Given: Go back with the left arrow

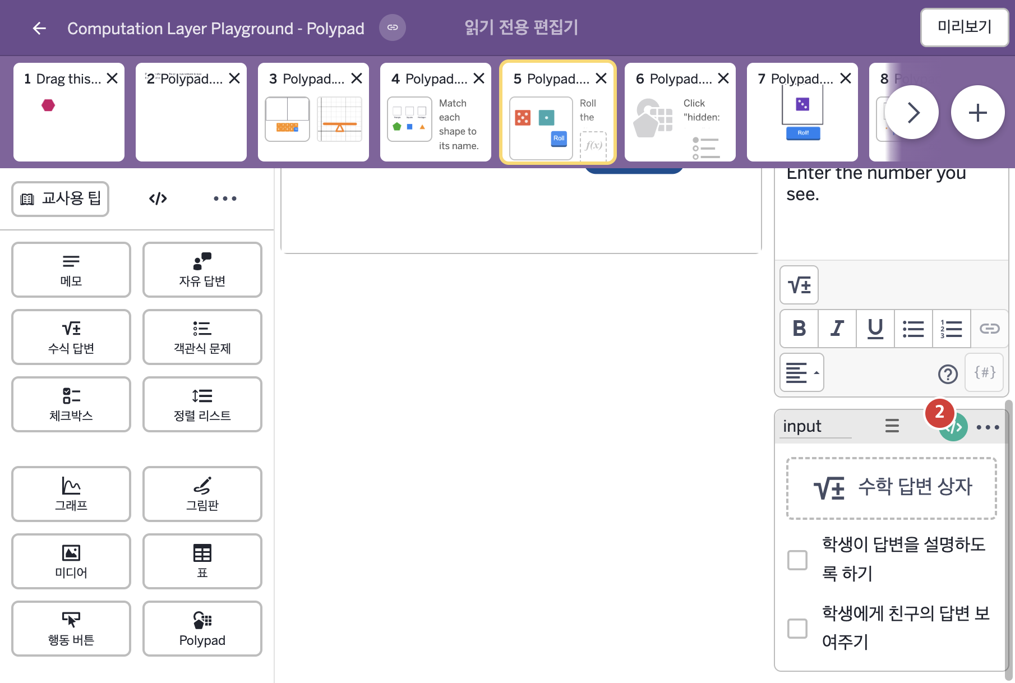Looking at the screenshot, I should click(x=39, y=28).
